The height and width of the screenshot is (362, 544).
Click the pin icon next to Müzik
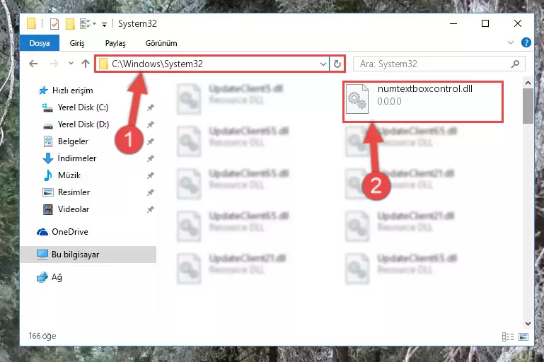[150, 175]
